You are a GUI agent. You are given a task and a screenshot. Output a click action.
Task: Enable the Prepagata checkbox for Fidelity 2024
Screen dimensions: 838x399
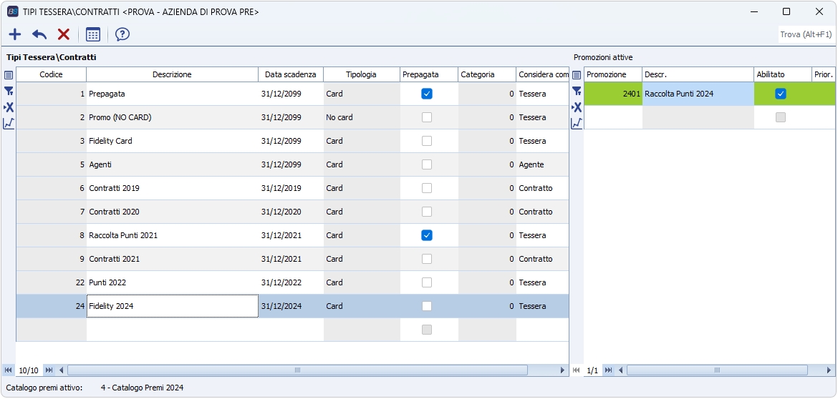(x=427, y=306)
